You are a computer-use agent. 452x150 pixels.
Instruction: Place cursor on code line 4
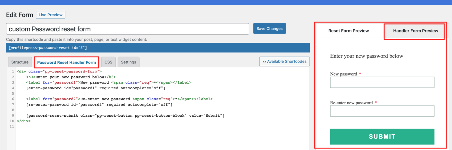click(x=96, y=88)
